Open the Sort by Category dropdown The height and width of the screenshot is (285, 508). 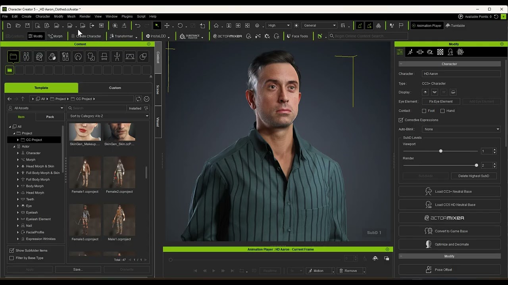pos(109,116)
